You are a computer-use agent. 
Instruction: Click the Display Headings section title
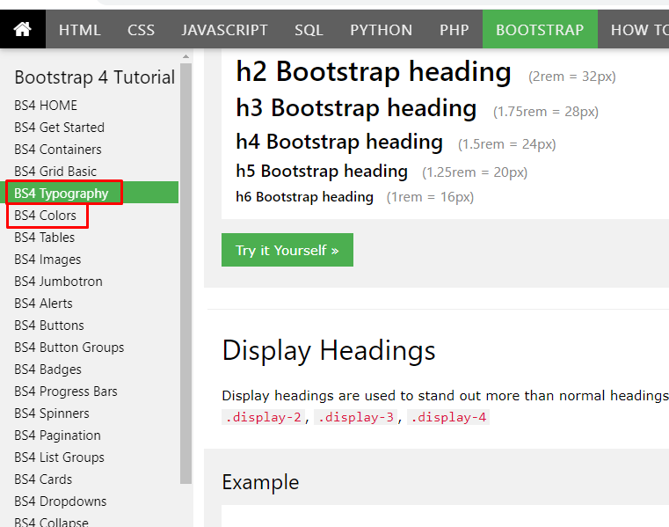[x=329, y=351]
